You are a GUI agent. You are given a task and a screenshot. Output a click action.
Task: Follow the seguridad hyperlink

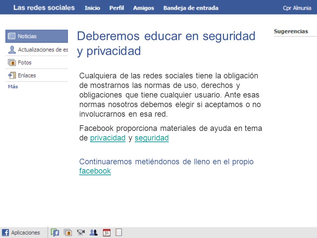[152, 138]
